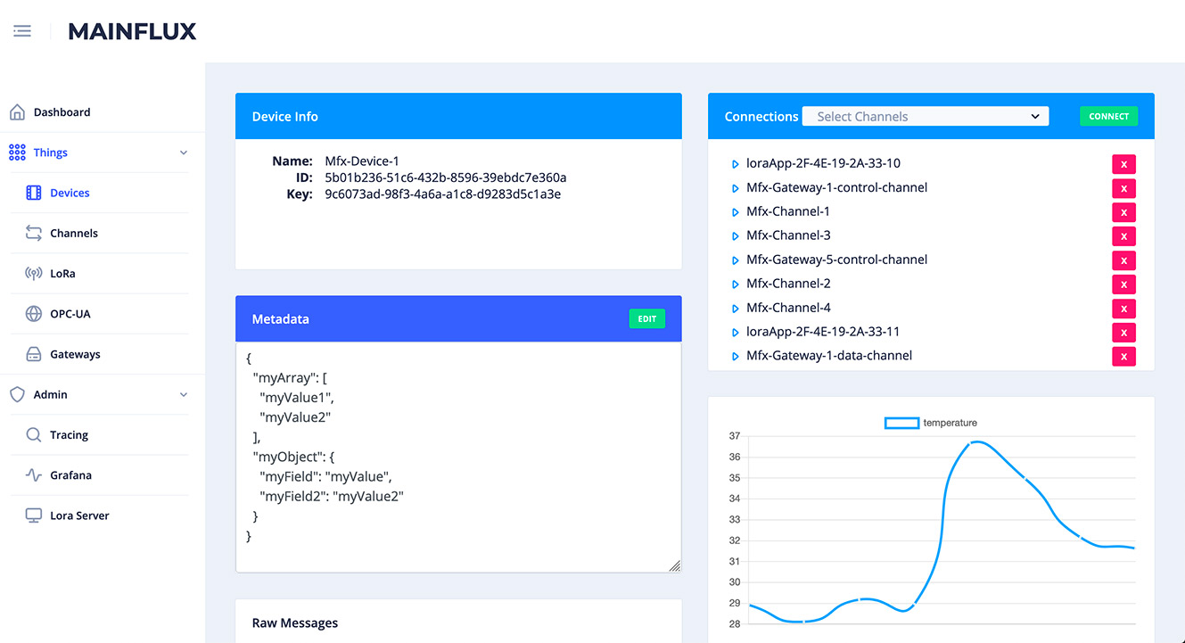
Task: Toggle the sidebar with the hamburger icon
Action: pos(21,29)
